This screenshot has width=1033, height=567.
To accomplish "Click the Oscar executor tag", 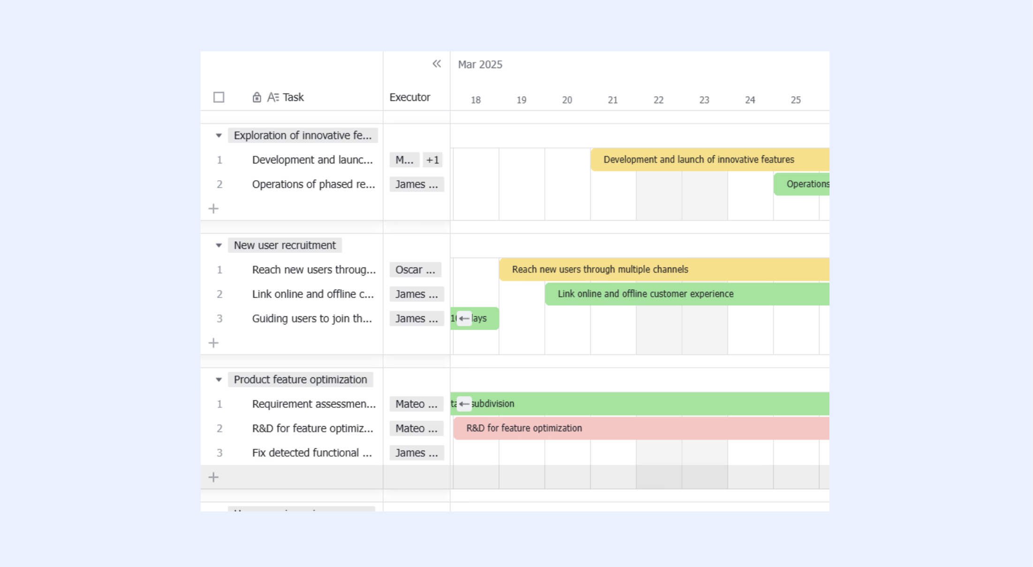I will [x=415, y=269].
